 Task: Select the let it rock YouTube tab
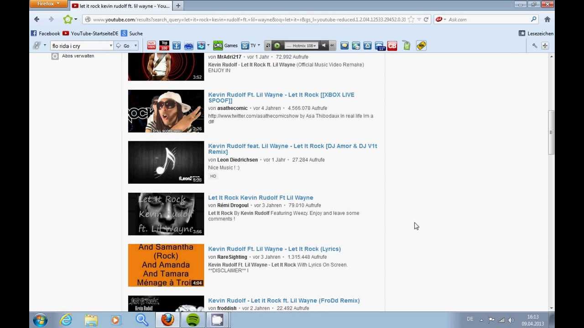[121, 6]
